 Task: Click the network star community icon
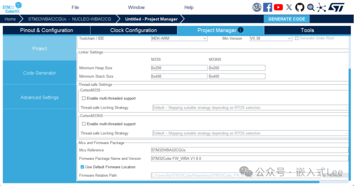[321, 8]
